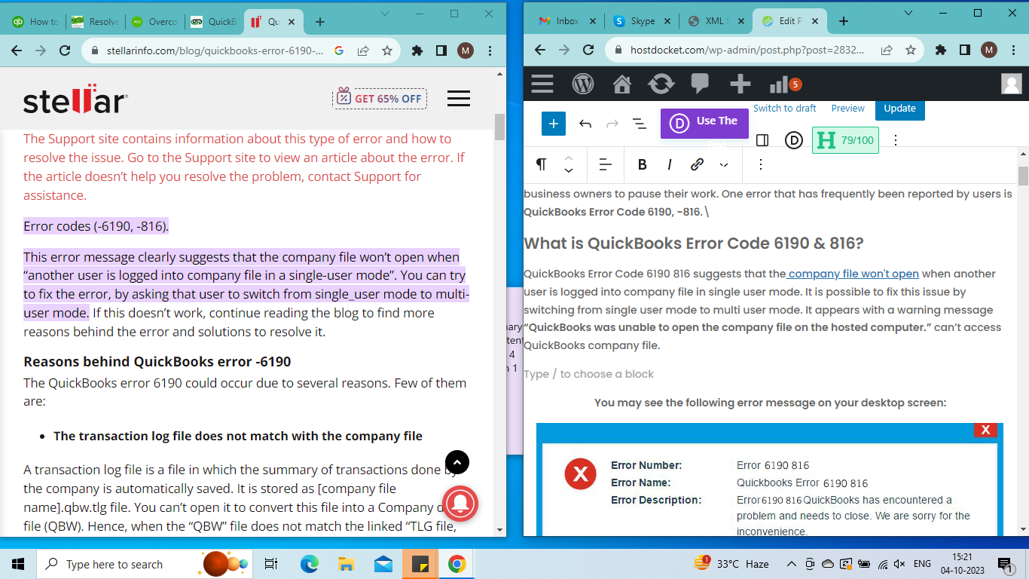Image resolution: width=1029 pixels, height=579 pixels.
Task: Click the WordPress editor vertical scrollbar thumb
Action: pos(1023,175)
